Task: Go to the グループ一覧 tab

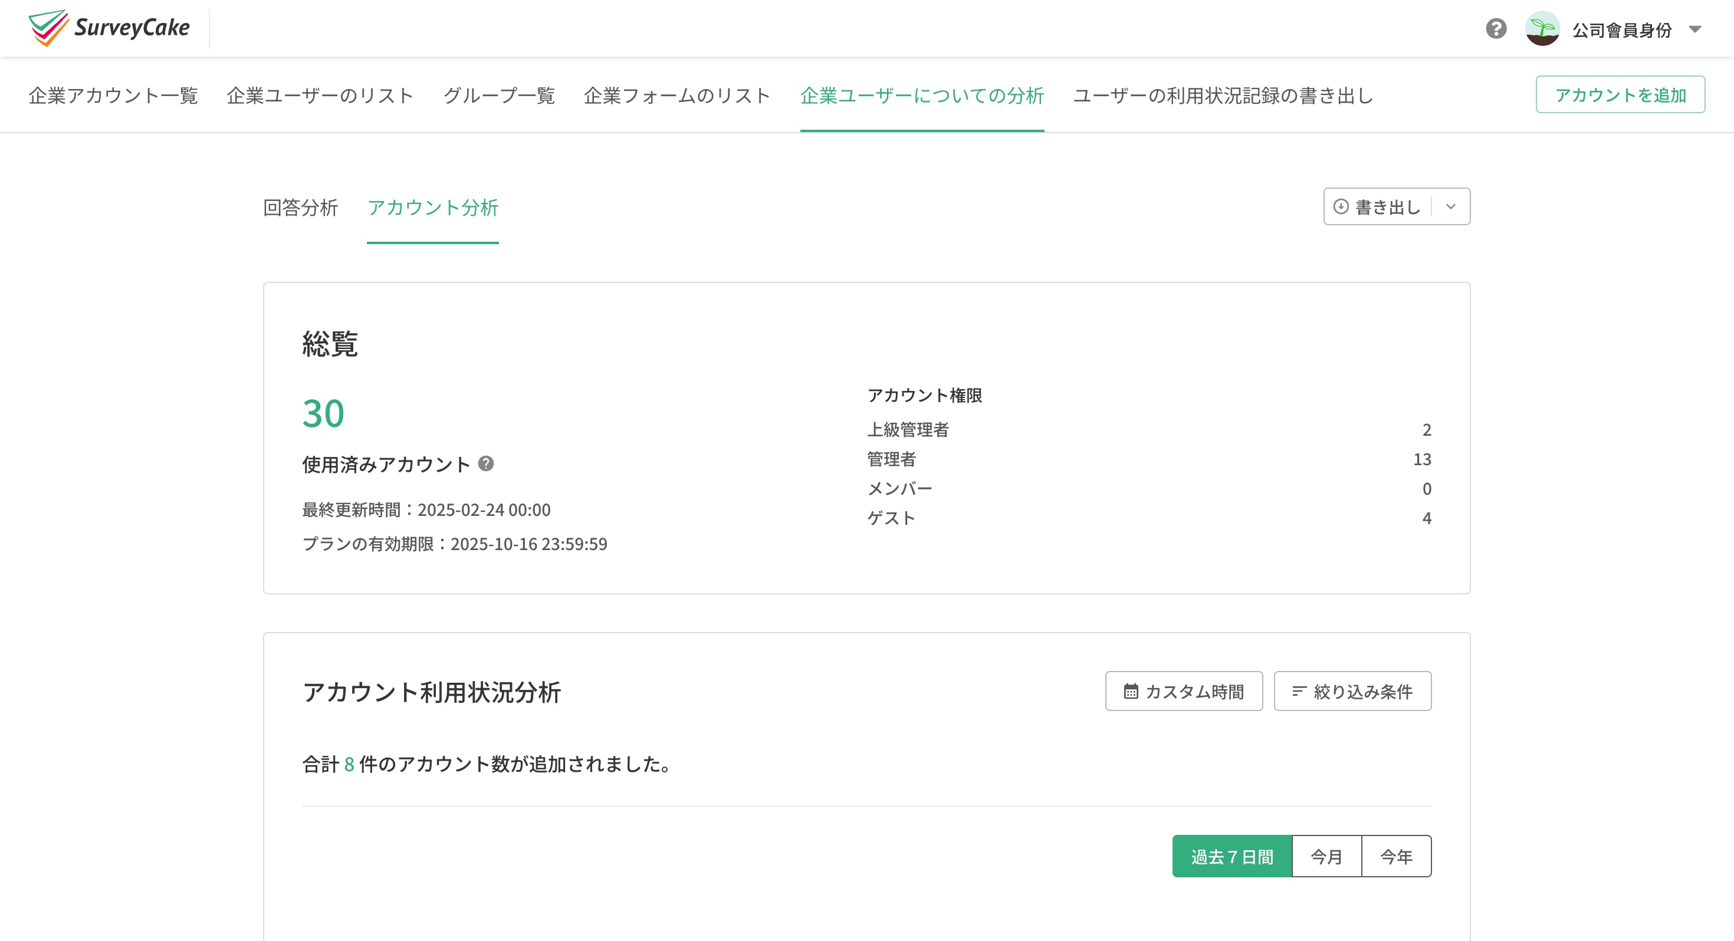Action: pyautogui.click(x=499, y=96)
